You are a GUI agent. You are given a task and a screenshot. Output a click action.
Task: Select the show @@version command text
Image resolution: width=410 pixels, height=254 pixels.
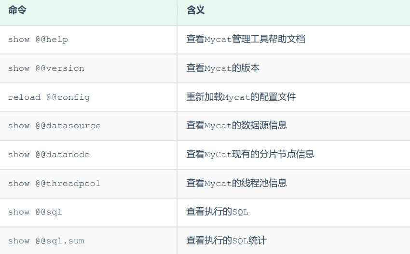point(46,68)
